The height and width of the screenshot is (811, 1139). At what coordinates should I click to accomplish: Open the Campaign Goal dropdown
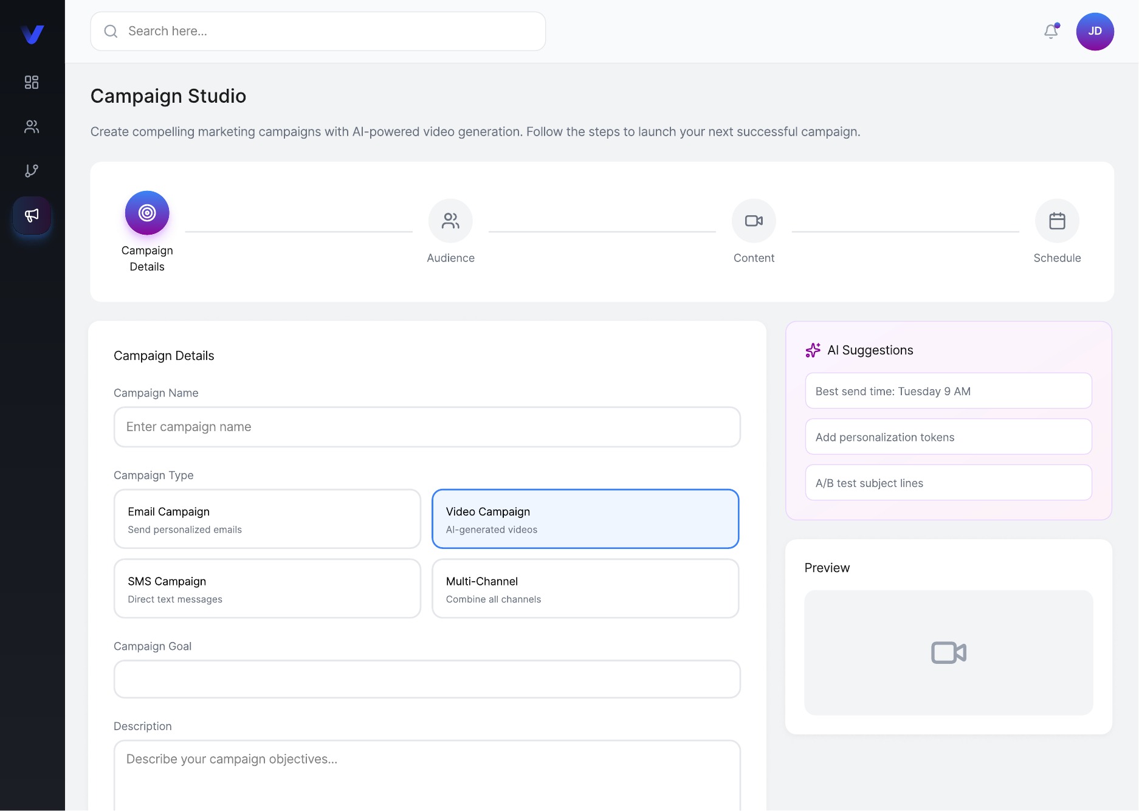[427, 679]
